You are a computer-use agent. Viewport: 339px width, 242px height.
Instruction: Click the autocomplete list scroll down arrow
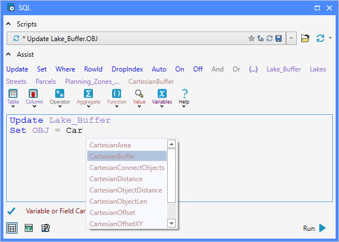click(x=171, y=223)
